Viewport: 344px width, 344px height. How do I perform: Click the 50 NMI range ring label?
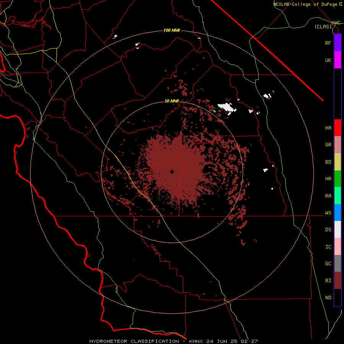tap(172, 101)
